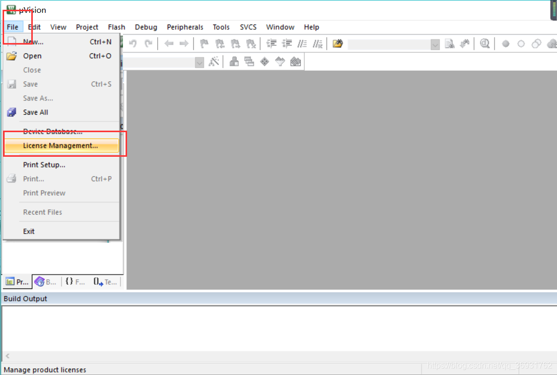This screenshot has width=557, height=375.
Task: Click Build Output scroll left arrow
Action: (x=8, y=356)
